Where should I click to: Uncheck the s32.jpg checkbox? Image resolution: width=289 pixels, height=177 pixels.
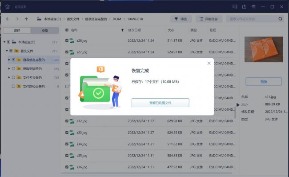tap(67, 121)
